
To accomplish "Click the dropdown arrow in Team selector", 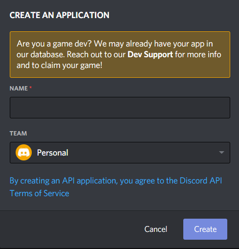I will [x=221, y=153].
